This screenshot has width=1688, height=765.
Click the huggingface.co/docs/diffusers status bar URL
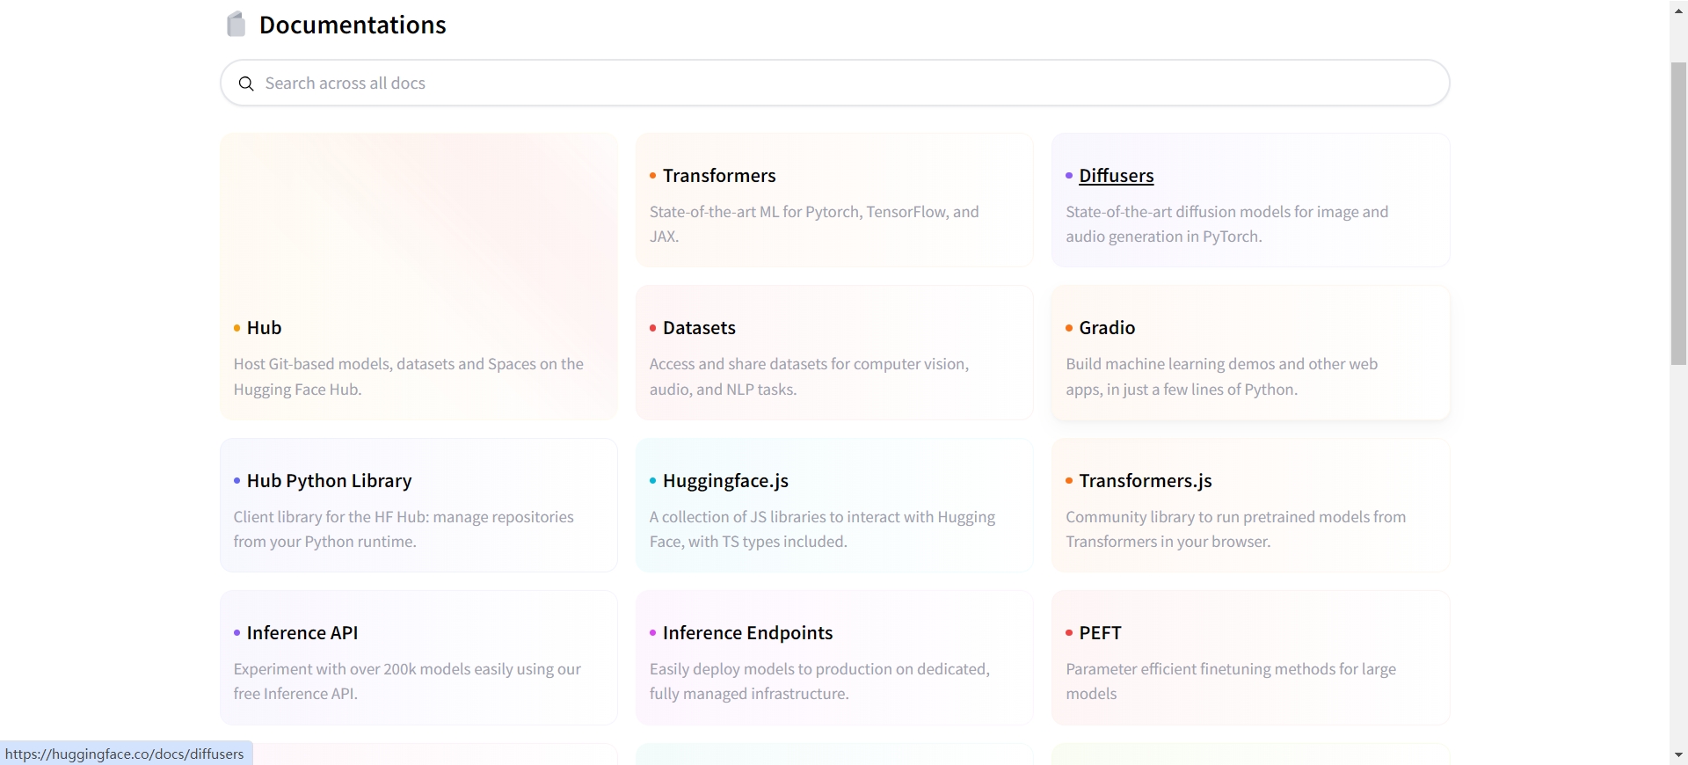tap(125, 754)
